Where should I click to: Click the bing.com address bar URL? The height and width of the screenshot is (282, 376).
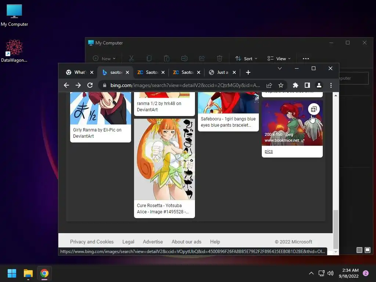(185, 85)
